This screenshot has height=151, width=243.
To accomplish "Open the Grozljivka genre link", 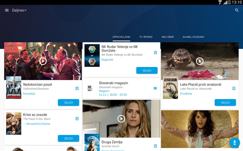I will [186, 94].
